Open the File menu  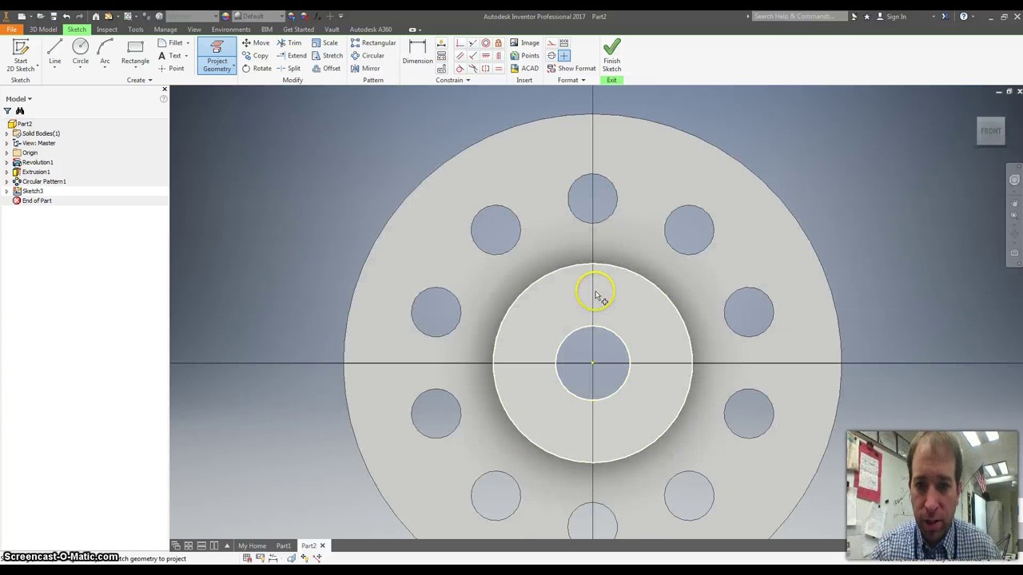tap(12, 30)
